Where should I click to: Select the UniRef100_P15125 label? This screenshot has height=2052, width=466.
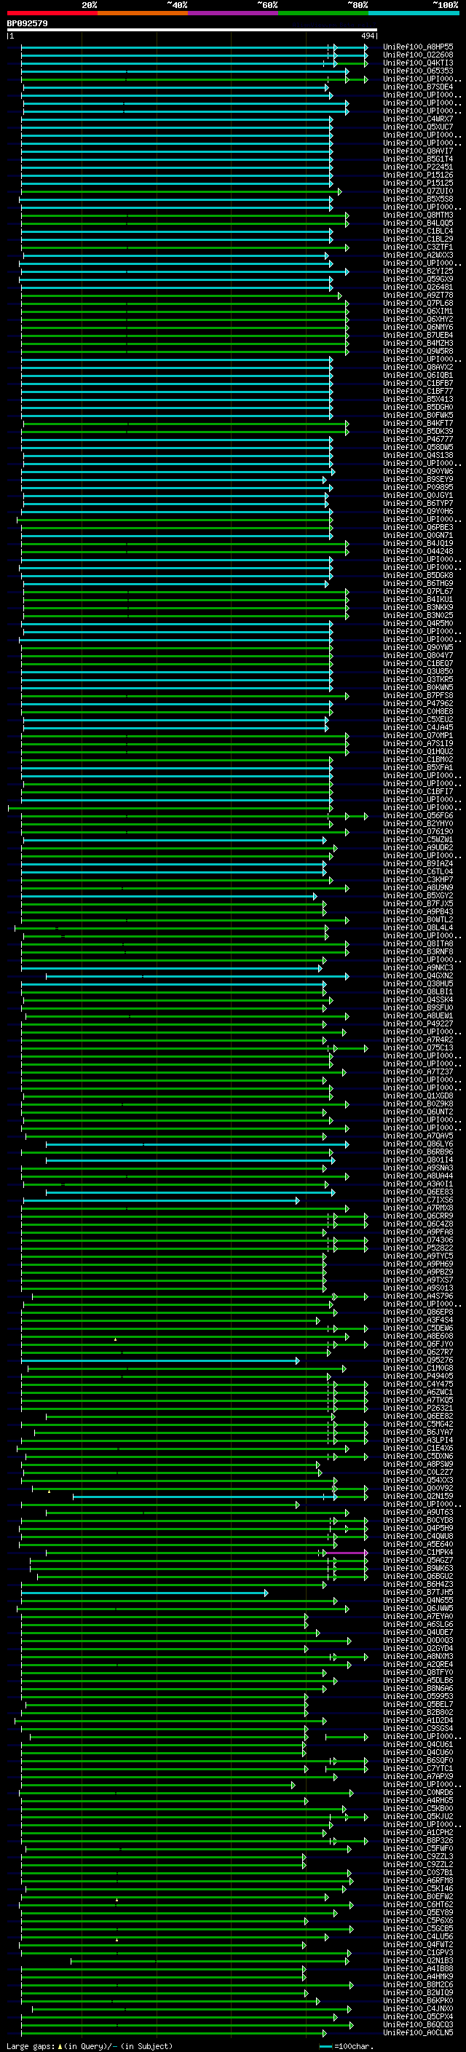pyautogui.click(x=418, y=183)
